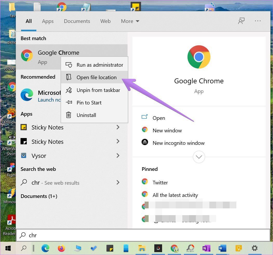The width and height of the screenshot is (273, 255).
Task: Select the XnView desktop shortcut
Action: tap(10, 116)
